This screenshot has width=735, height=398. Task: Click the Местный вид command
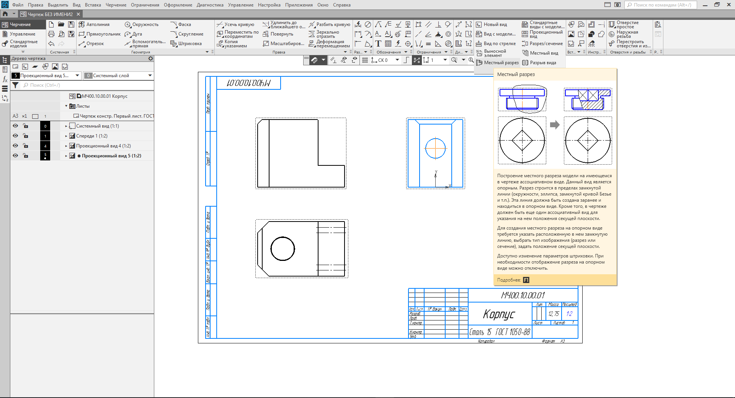(x=540, y=53)
